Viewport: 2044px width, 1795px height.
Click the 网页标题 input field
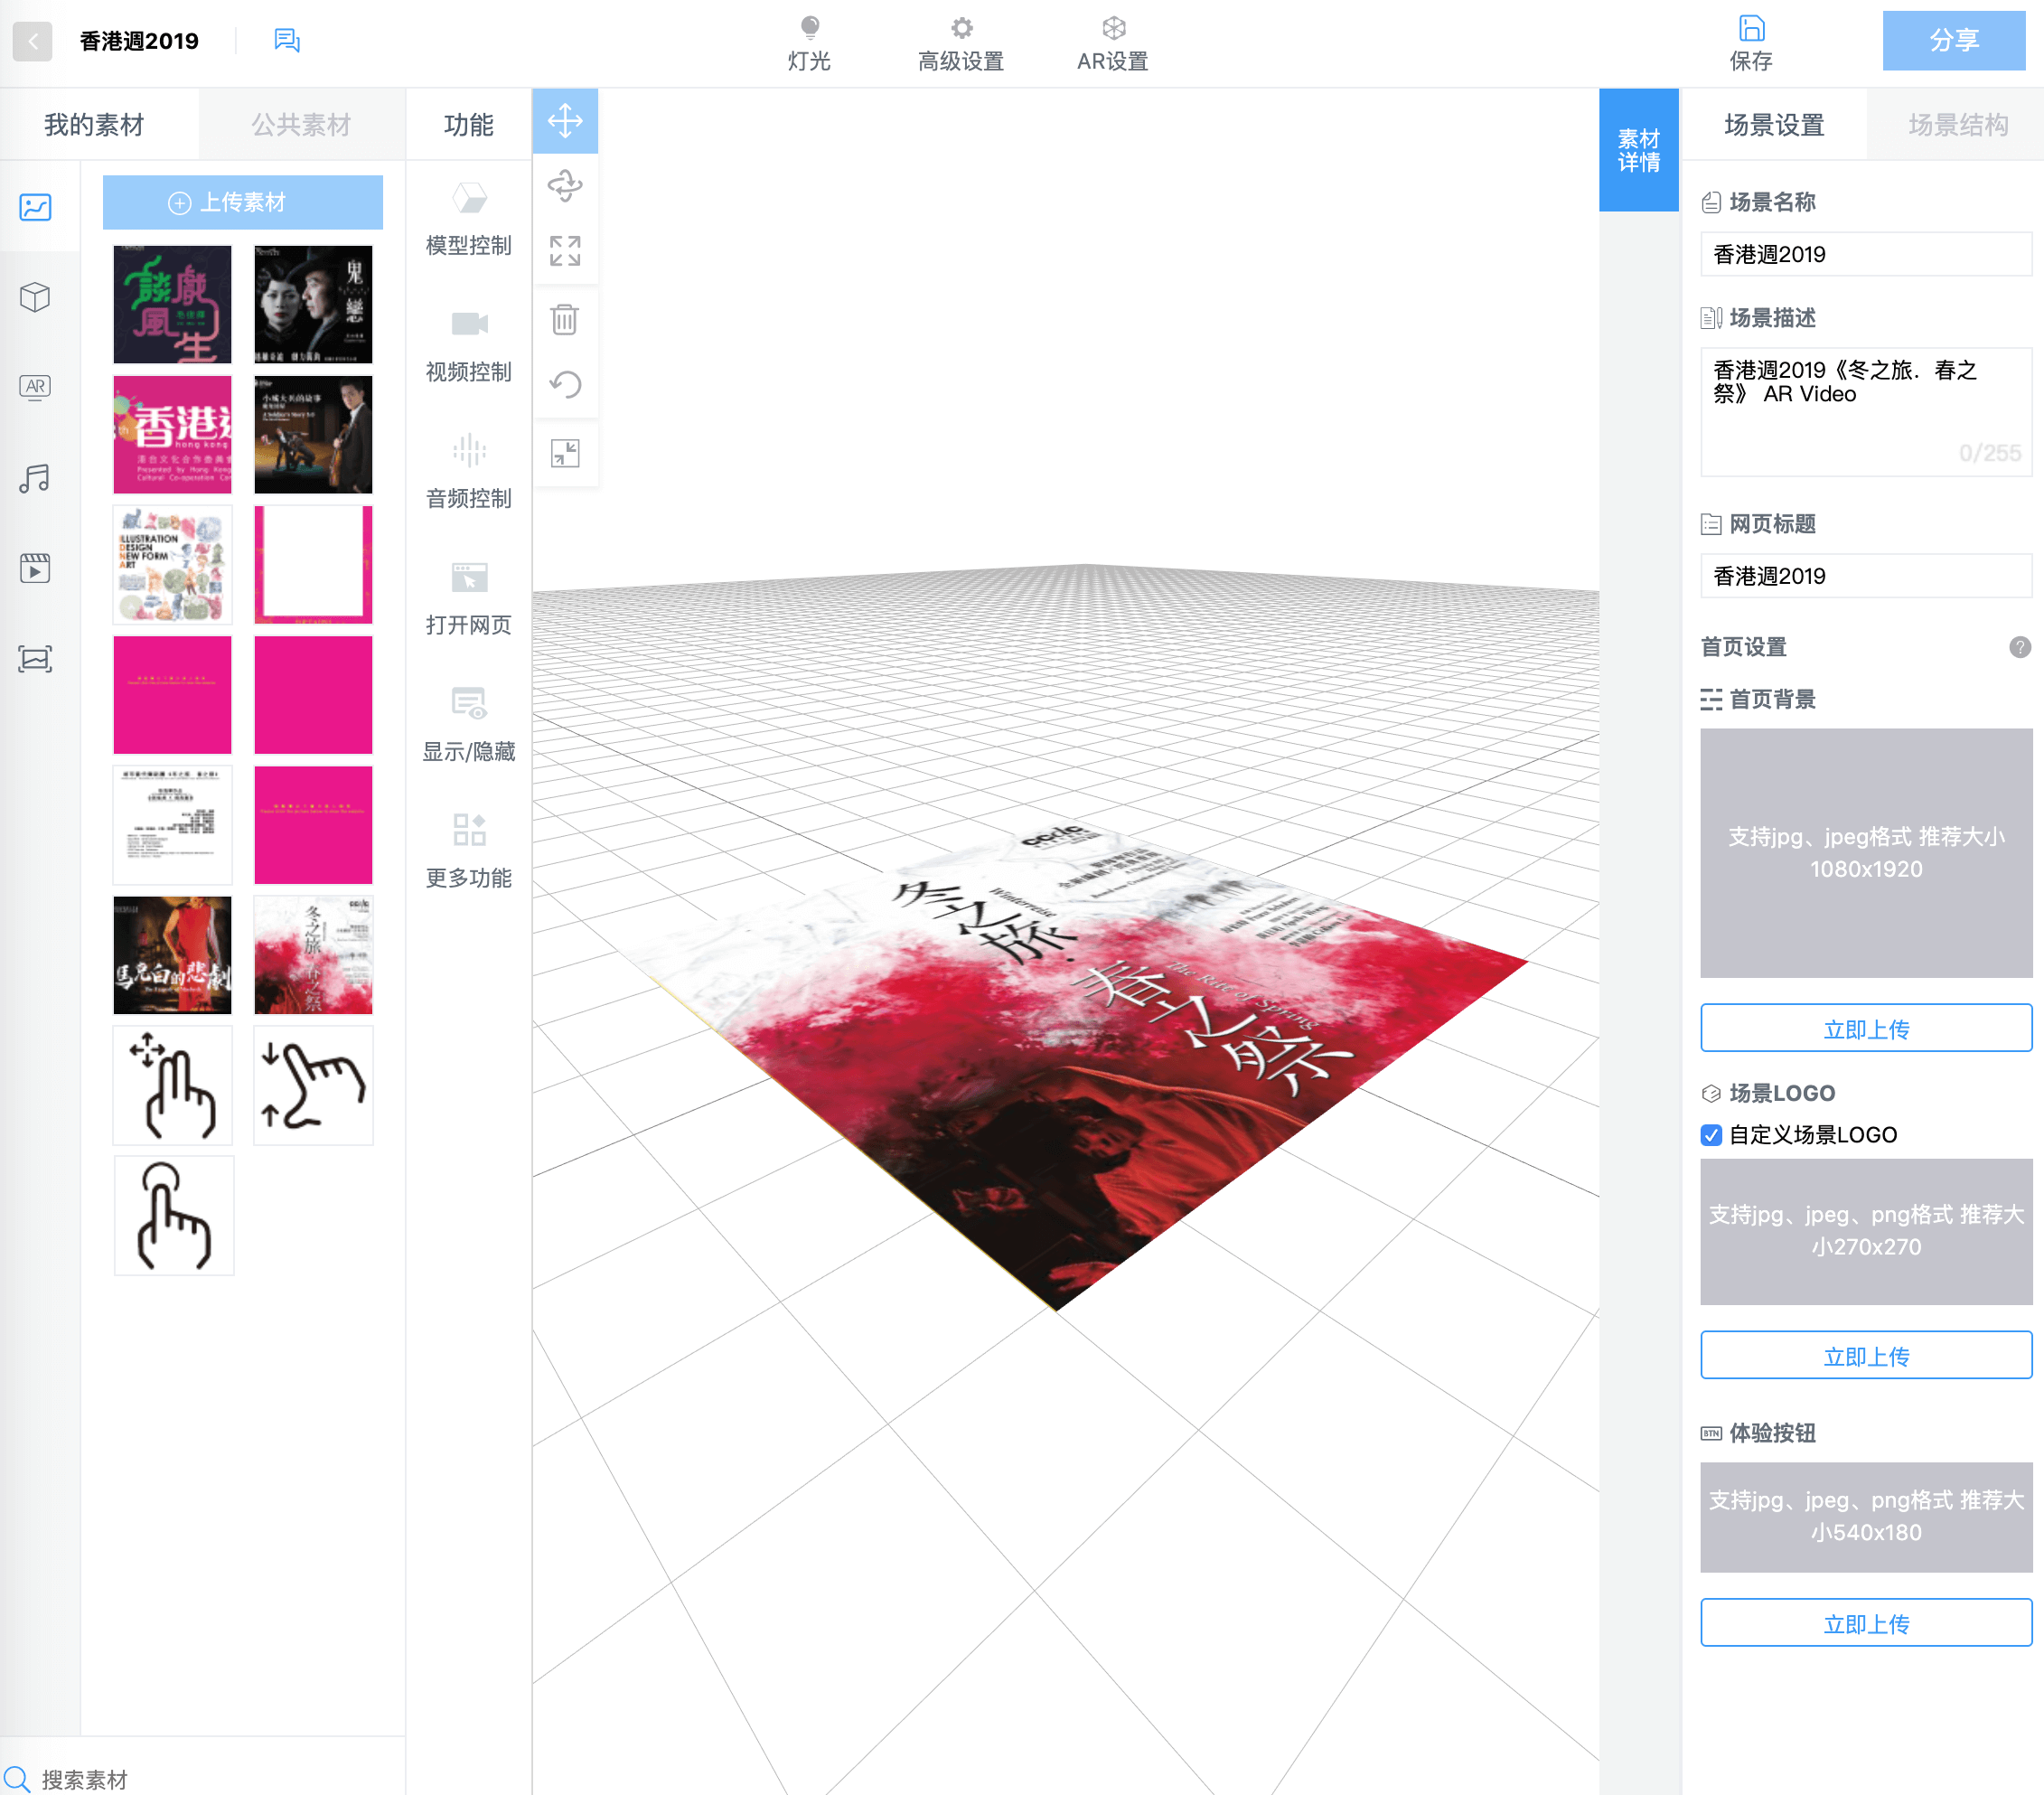(1866, 576)
